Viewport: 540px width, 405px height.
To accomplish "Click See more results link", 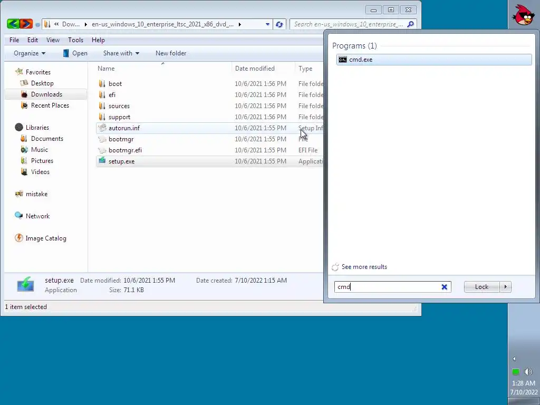I will click(x=364, y=267).
